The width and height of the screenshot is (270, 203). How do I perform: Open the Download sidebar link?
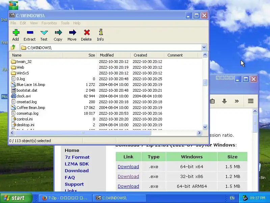[x=77, y=171]
